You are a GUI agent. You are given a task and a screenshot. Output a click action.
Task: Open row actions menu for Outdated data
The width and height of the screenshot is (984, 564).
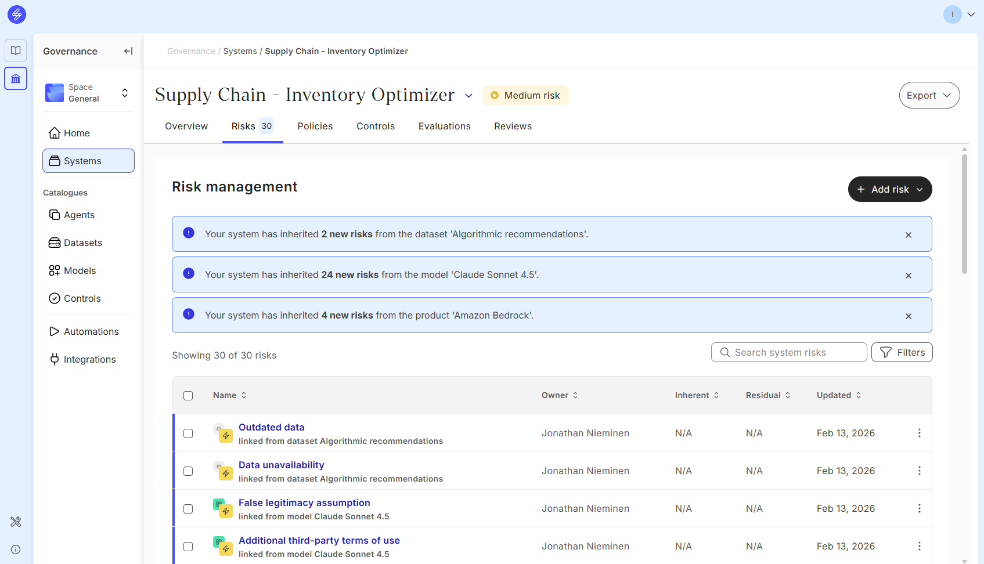(x=919, y=433)
